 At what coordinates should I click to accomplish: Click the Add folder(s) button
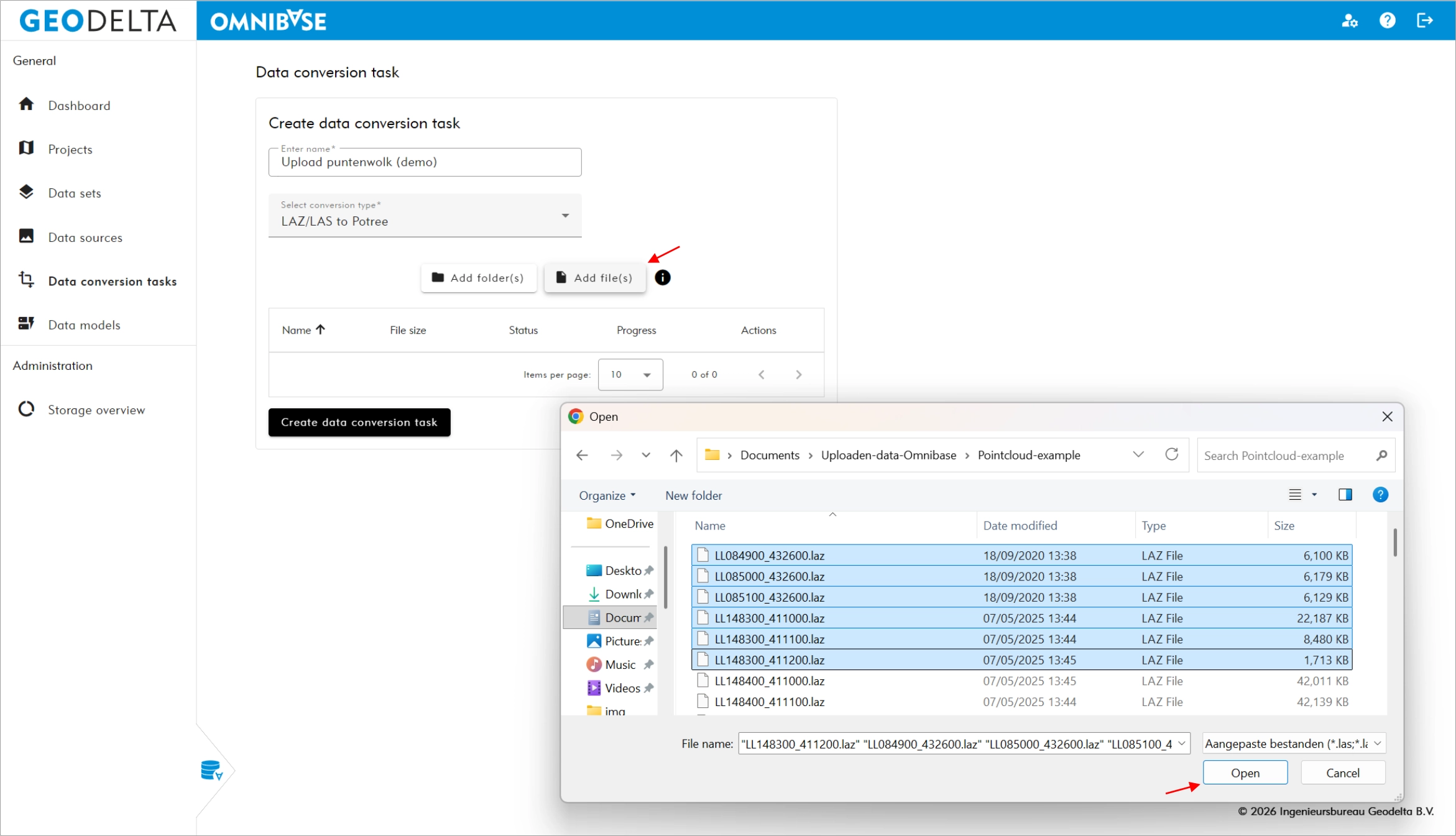pos(478,278)
